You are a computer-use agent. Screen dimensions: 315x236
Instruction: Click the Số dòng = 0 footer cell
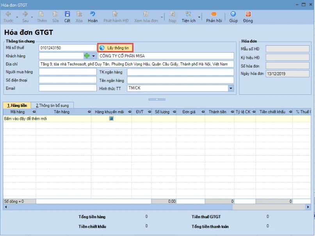[x=20, y=201]
